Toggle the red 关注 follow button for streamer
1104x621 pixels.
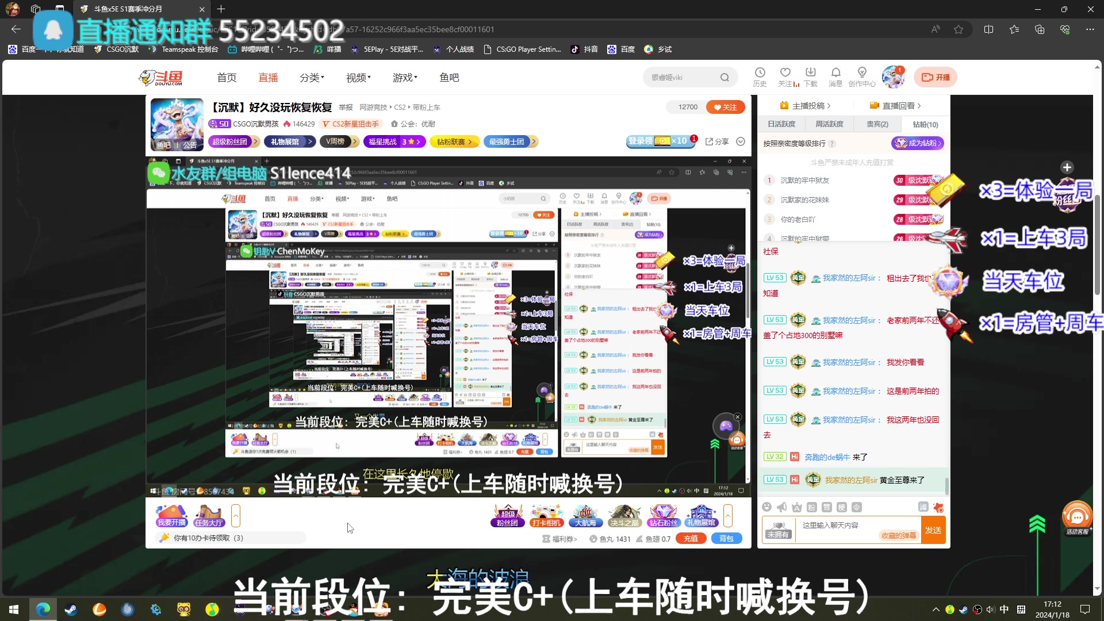click(x=726, y=107)
